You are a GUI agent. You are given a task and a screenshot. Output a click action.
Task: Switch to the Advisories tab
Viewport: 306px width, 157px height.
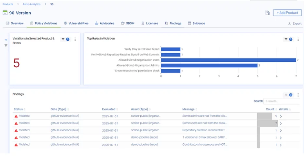[104, 23]
